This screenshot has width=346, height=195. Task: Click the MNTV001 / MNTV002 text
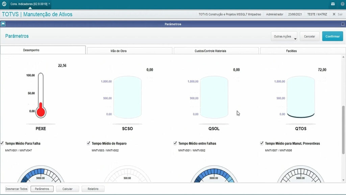click(x=192, y=150)
